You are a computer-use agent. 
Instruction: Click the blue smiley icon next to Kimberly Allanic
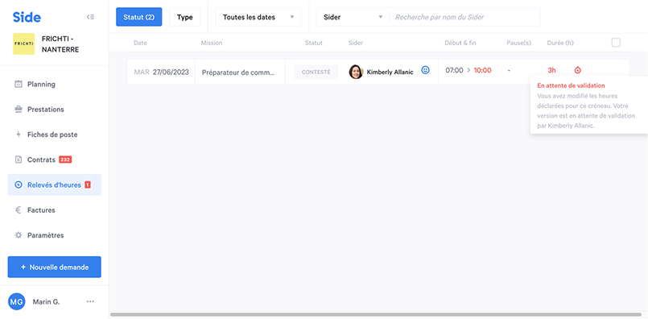[425, 70]
